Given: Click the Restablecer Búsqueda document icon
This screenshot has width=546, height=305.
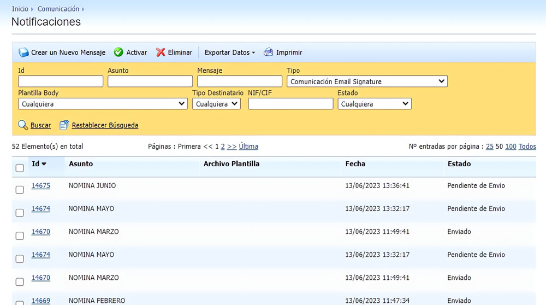Looking at the screenshot, I should pos(64,125).
